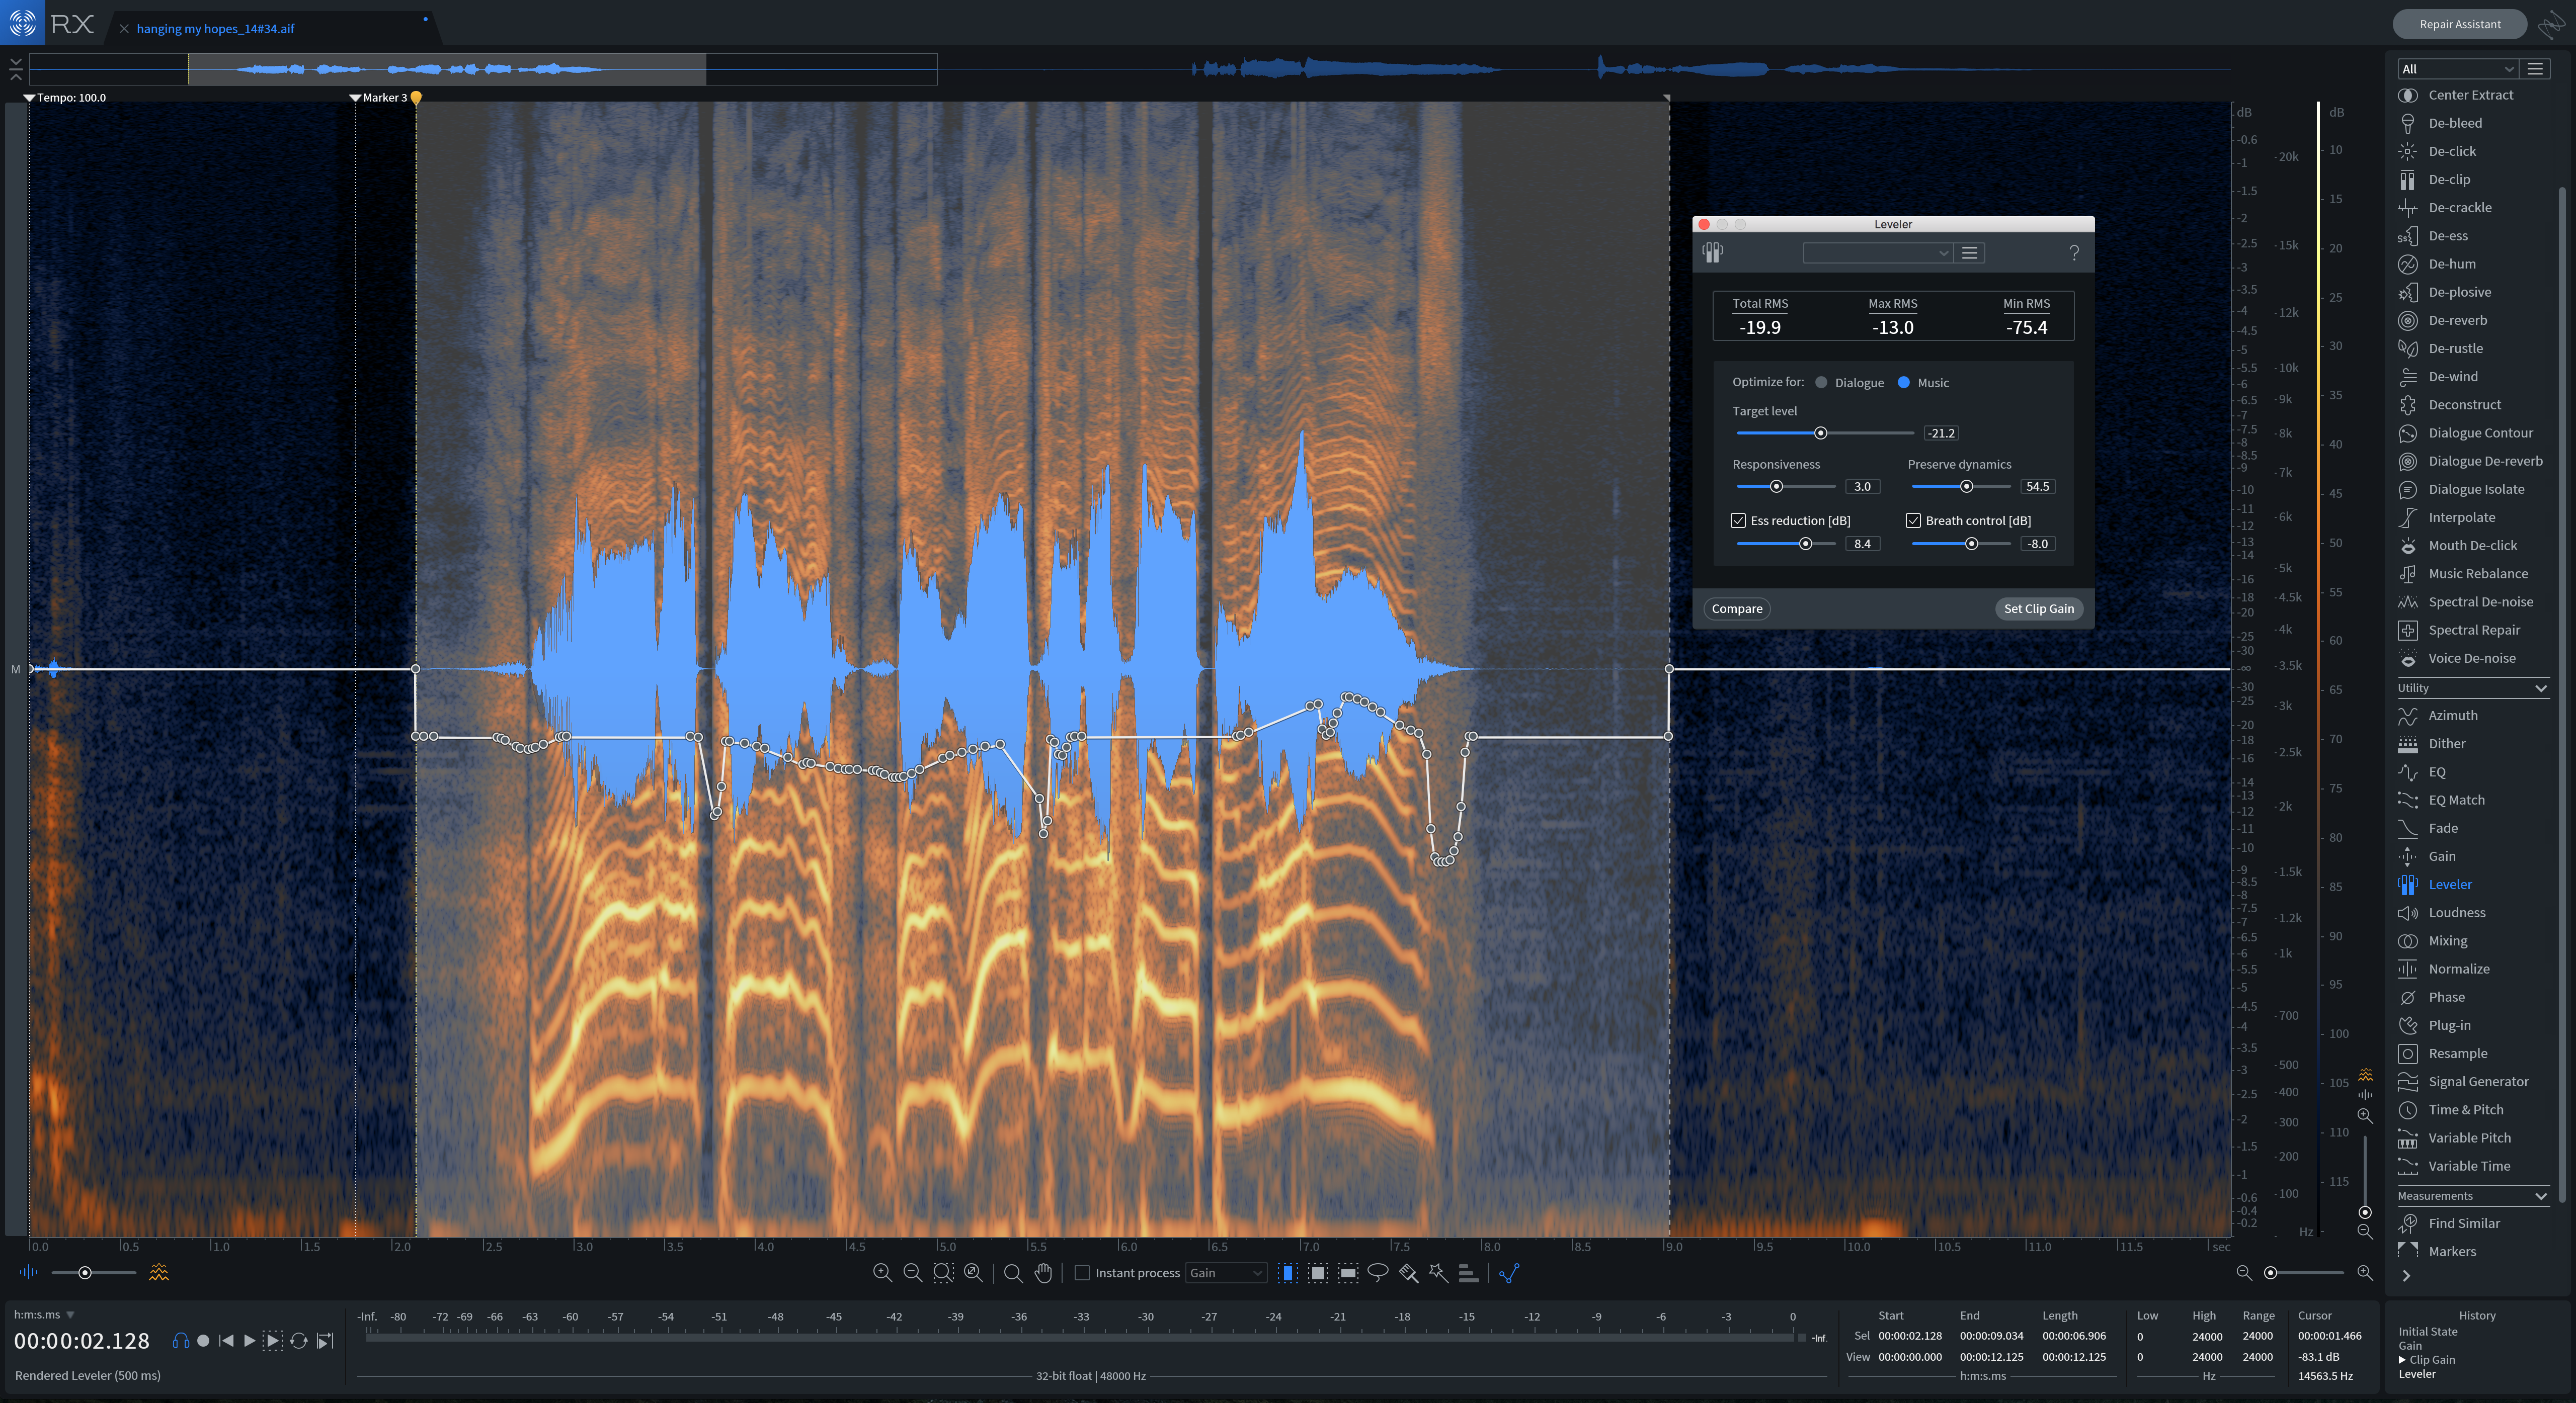Toggle loop playback
This screenshot has width=2576, height=1403.
298,1340
